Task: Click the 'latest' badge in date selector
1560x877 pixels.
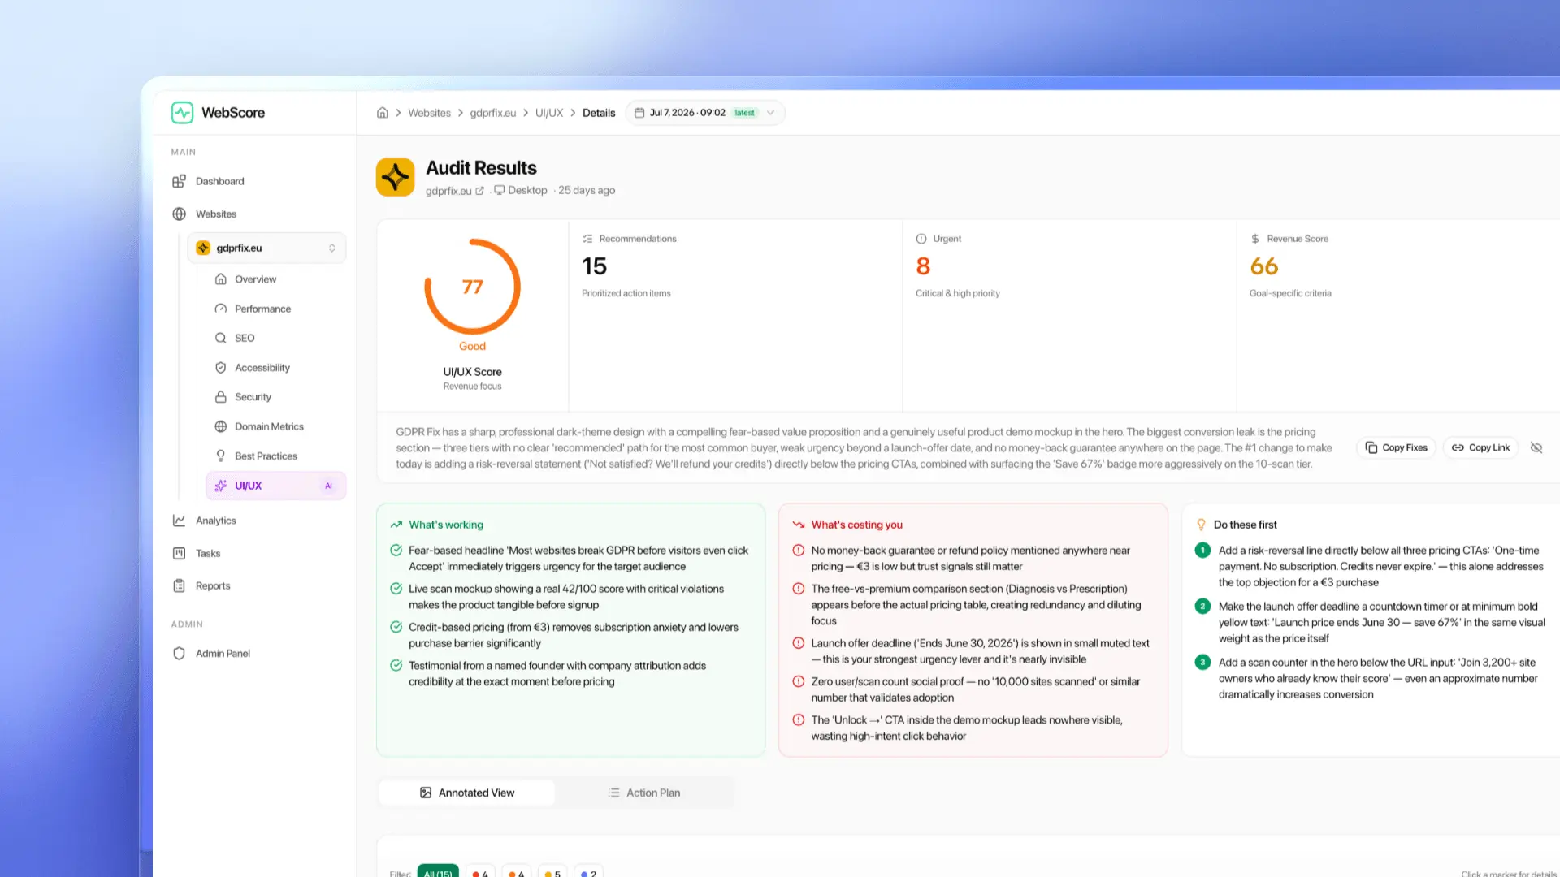Action: point(744,113)
